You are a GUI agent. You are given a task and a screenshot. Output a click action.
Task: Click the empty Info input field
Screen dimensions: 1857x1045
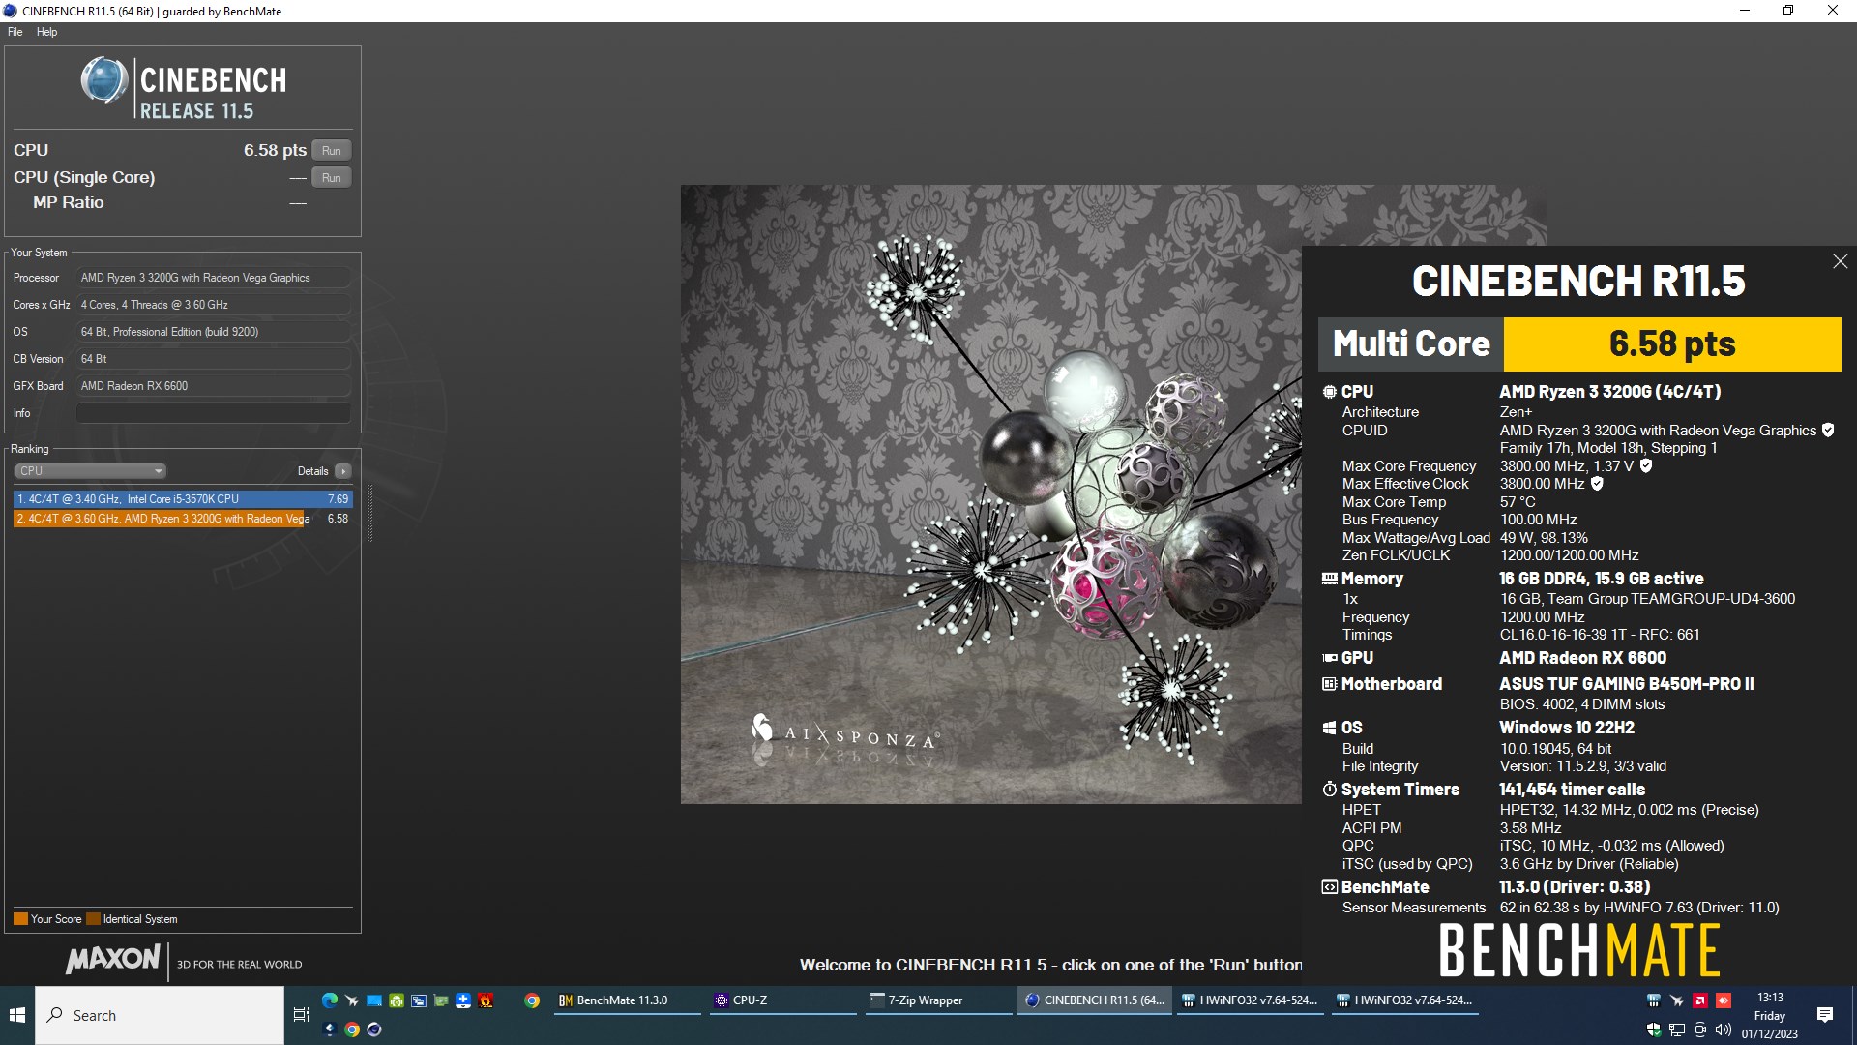(x=213, y=413)
